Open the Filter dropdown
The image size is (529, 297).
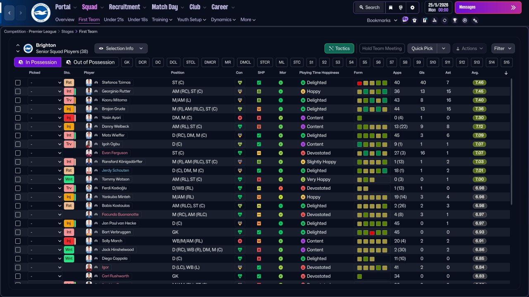(x=503, y=48)
